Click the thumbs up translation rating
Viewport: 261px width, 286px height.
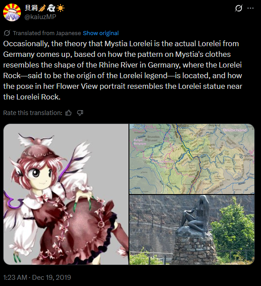[68, 113]
